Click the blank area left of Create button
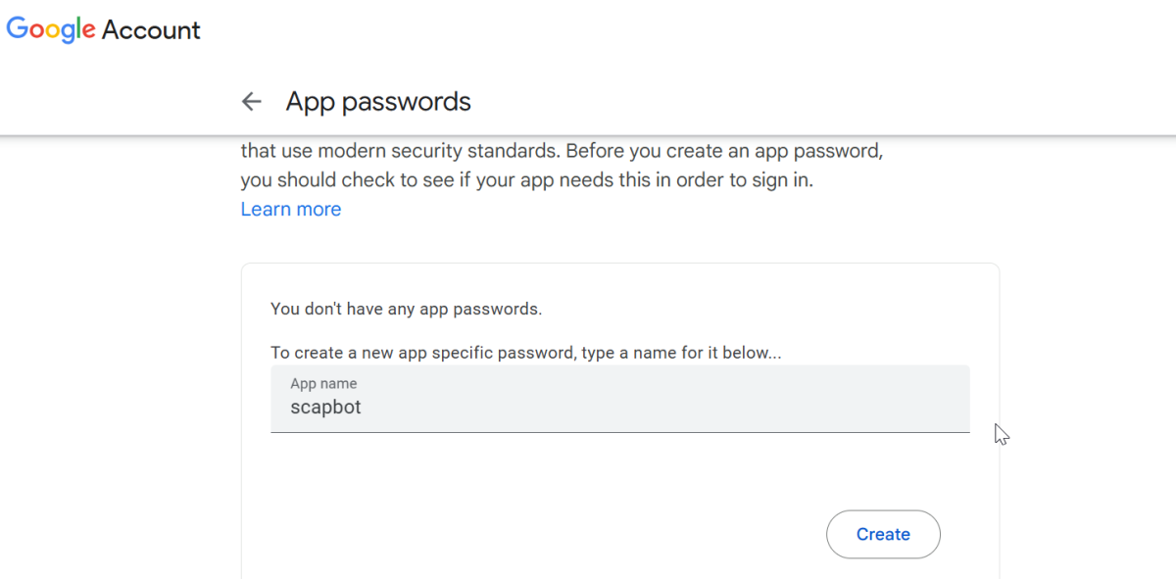 pos(548,534)
